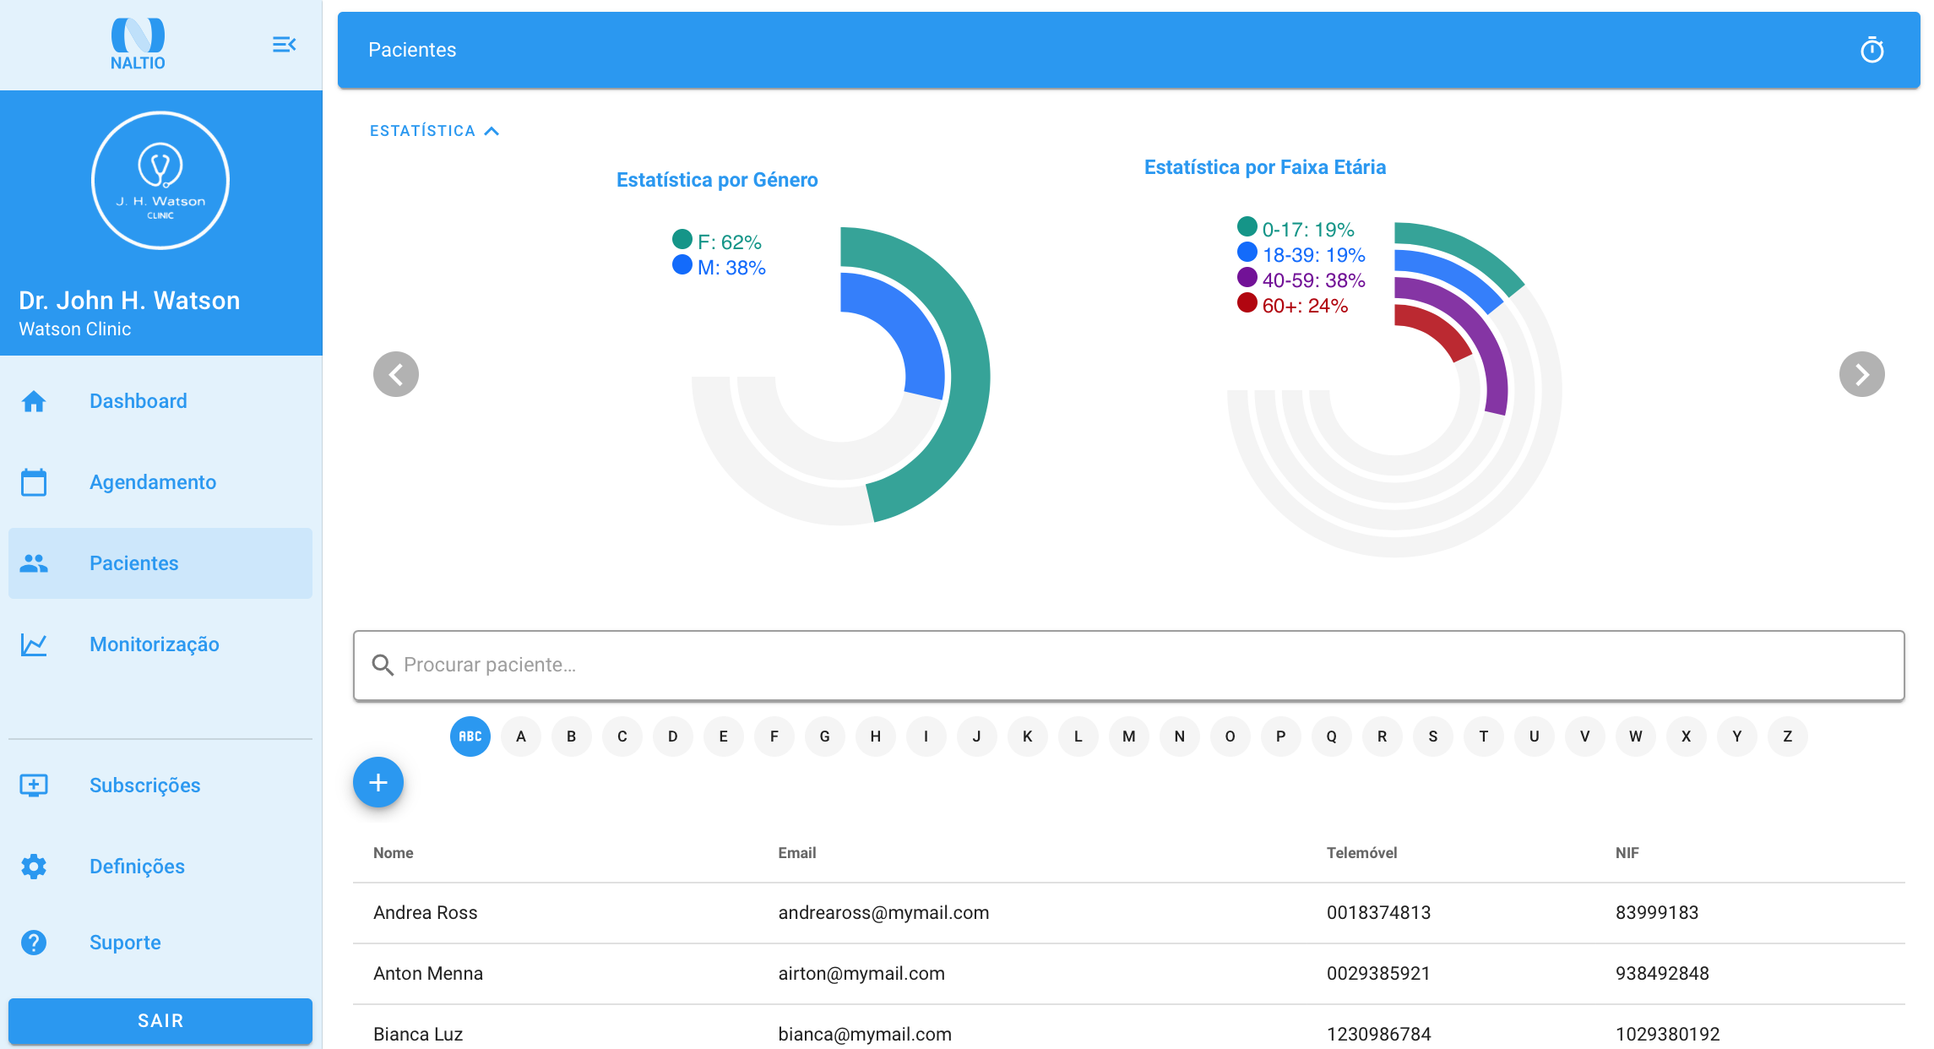The image size is (1934, 1049).
Task: Filter patients by letter Z
Action: [x=1787, y=736]
